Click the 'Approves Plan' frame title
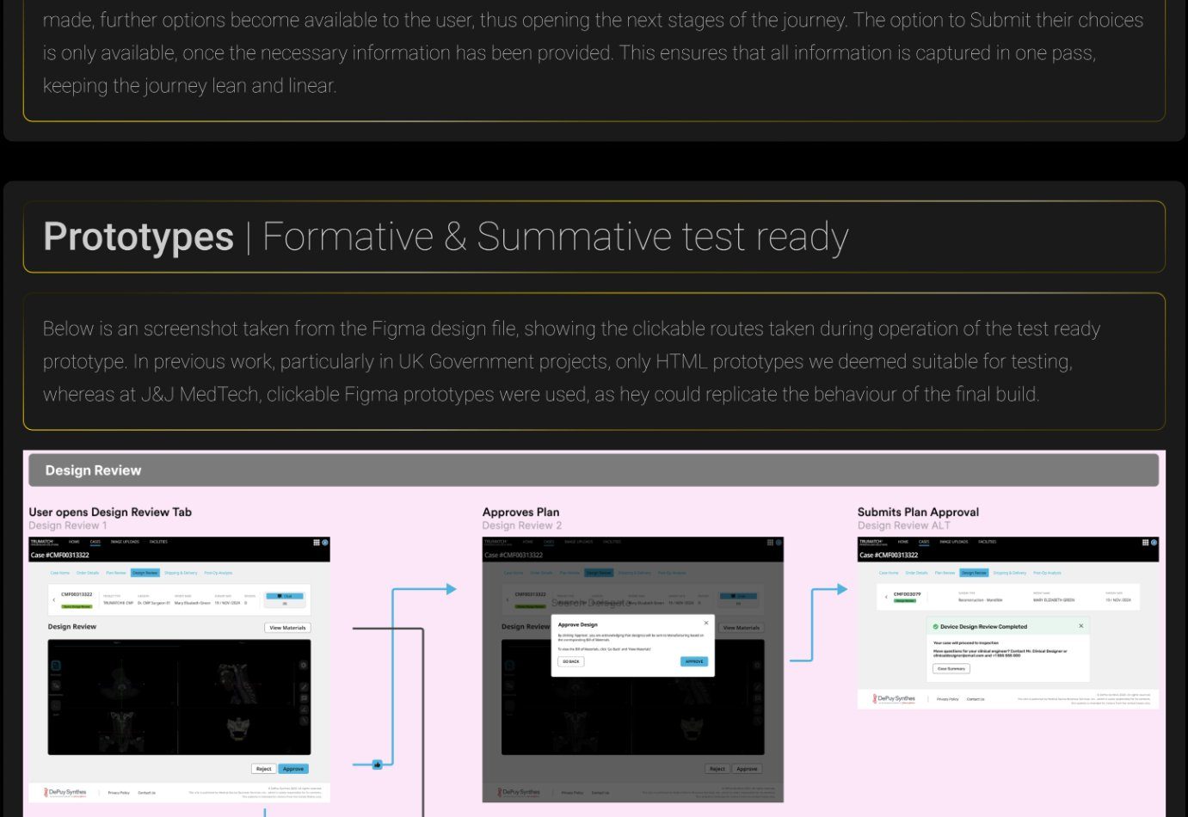Image resolution: width=1188 pixels, height=817 pixels. (x=520, y=512)
